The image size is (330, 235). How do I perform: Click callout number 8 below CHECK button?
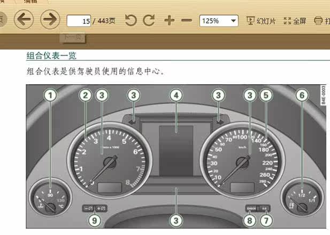click(x=250, y=221)
